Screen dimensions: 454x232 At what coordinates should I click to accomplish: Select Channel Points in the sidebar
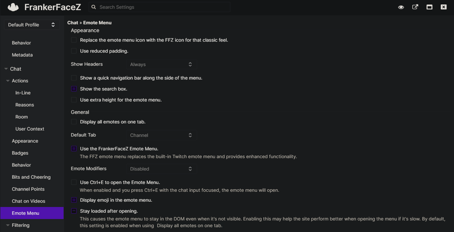pos(28,189)
